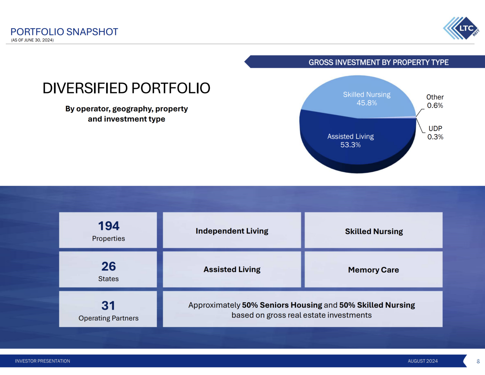Viewport: 485px width, 375px height.
Task: Click the Seniors Housing summary box
Action: coord(302,310)
